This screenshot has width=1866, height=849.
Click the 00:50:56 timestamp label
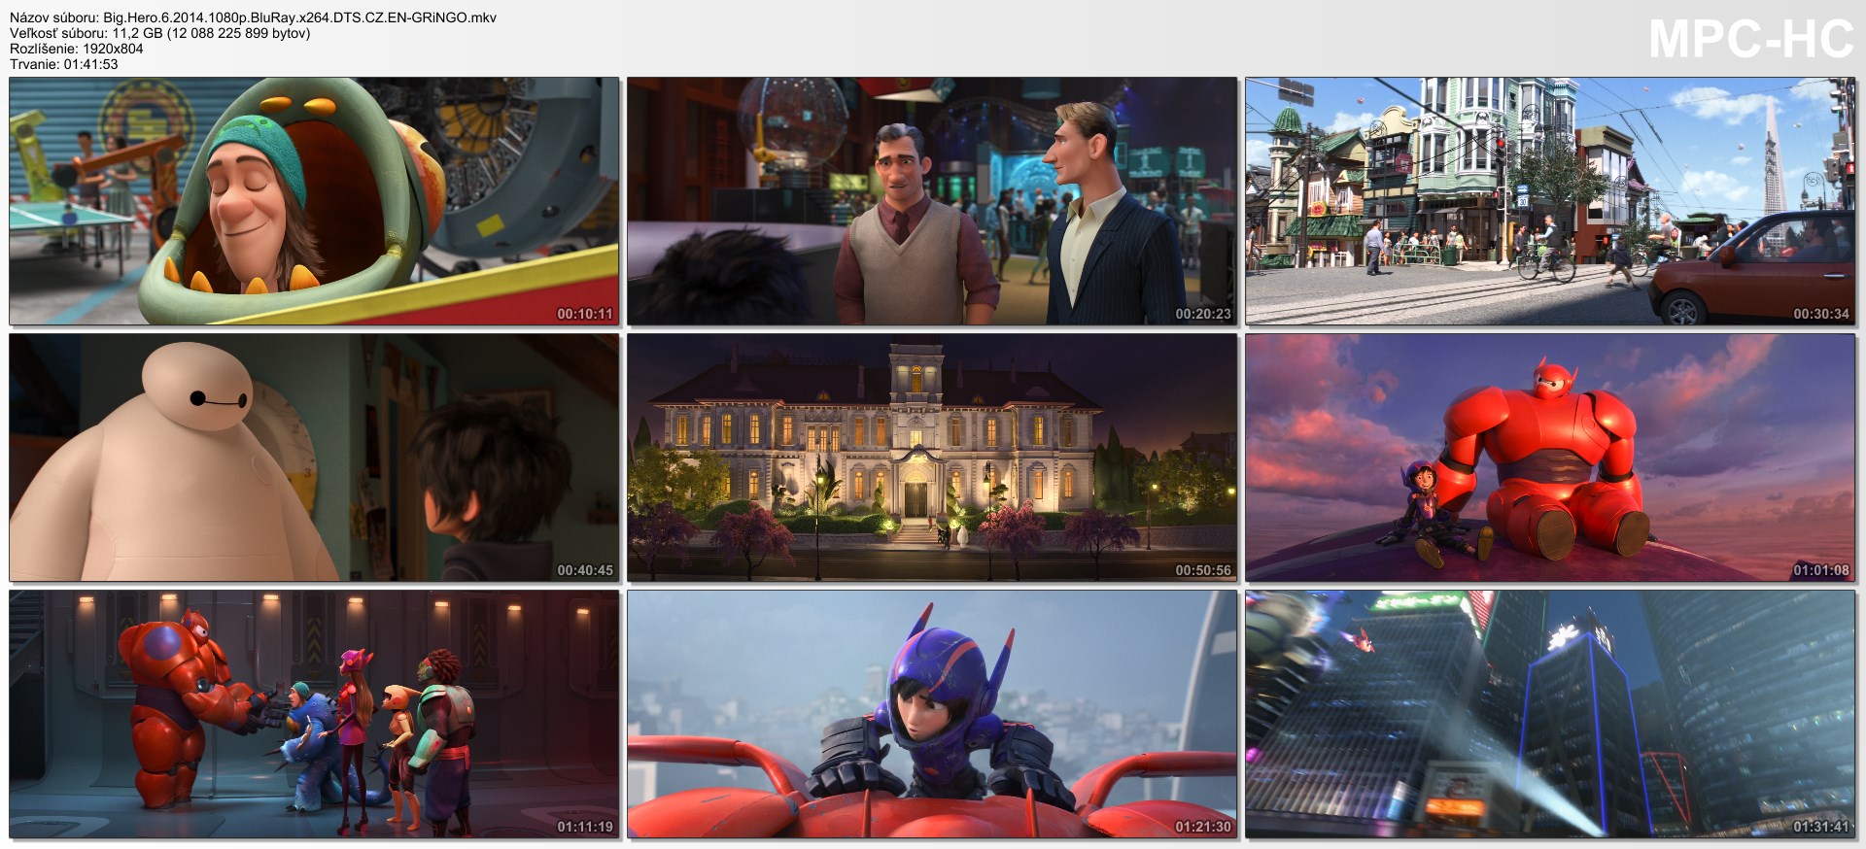1202,570
